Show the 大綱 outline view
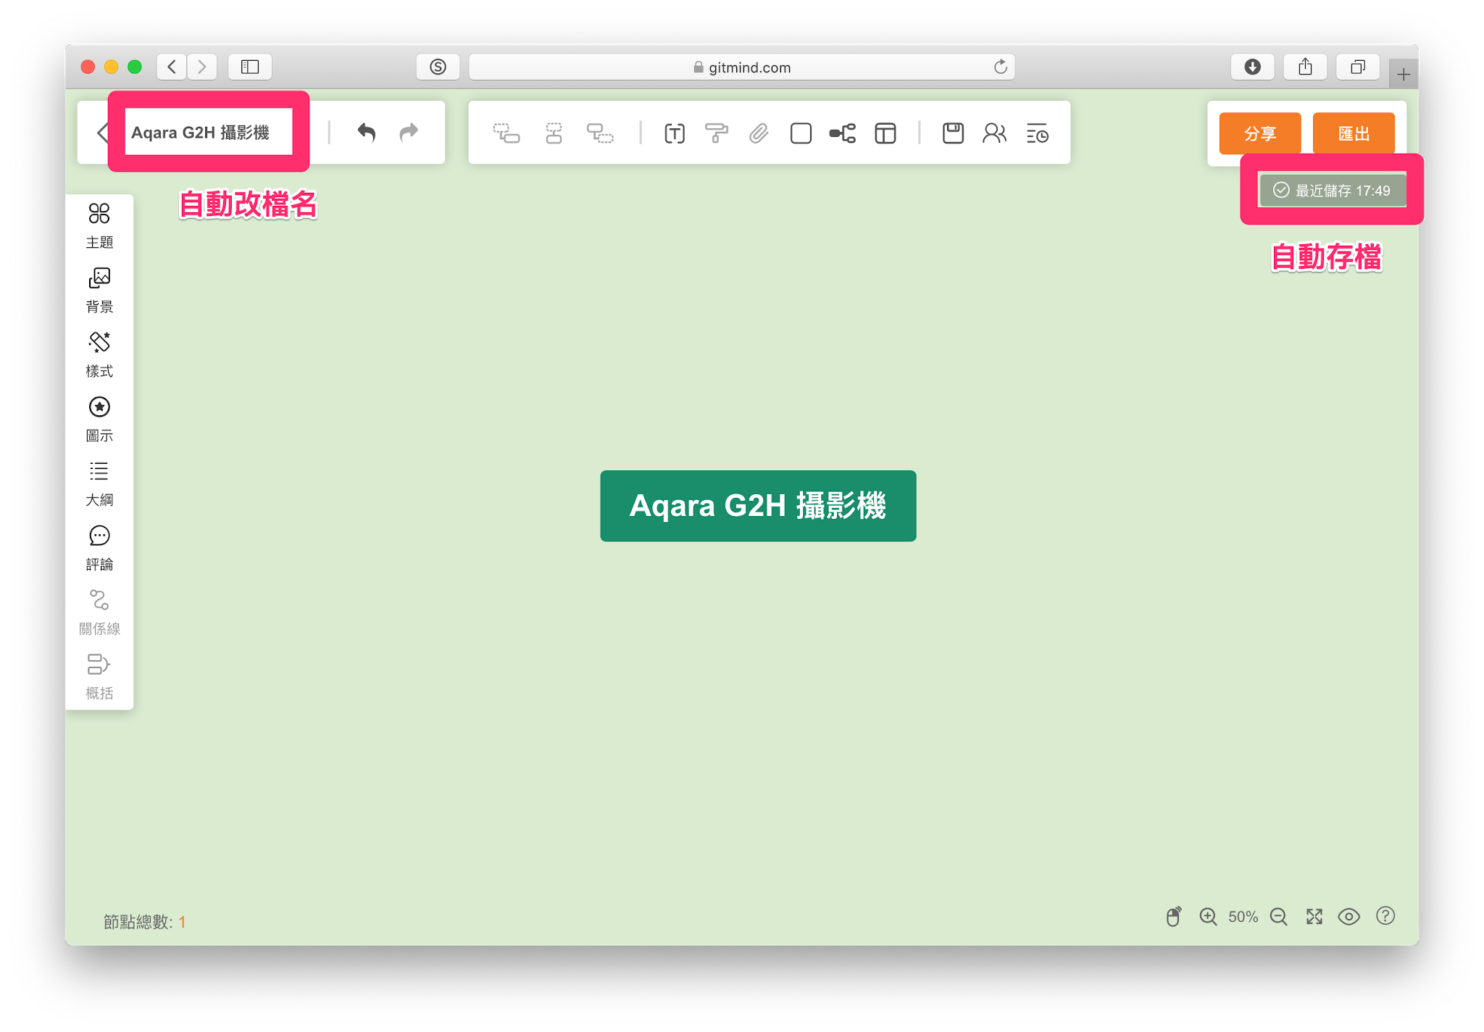 click(99, 484)
